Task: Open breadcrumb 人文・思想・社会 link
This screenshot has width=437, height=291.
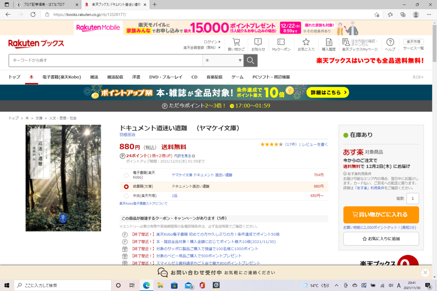Action: tap(63, 118)
